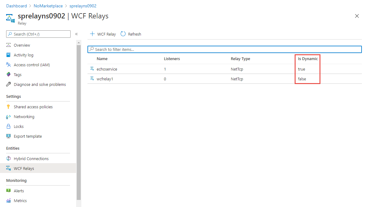368x207 pixels.
Task: Click listeners count 0 for wcfrelay1
Action: pyautogui.click(x=165, y=79)
